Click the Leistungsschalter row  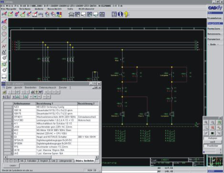point(51,120)
